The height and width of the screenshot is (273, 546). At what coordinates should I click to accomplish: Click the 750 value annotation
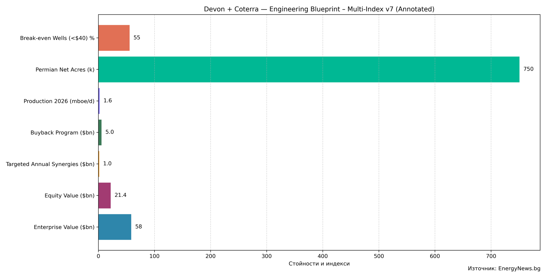[528, 69]
